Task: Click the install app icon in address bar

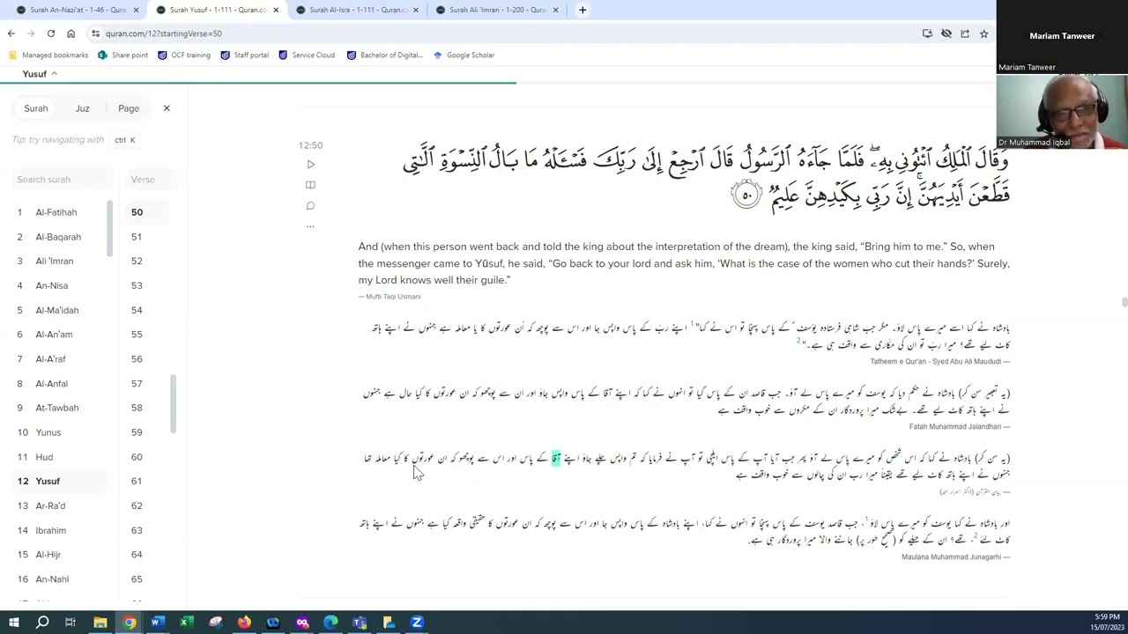Action: (x=927, y=33)
